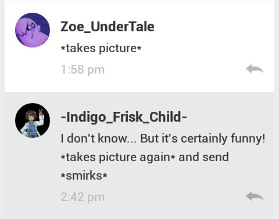Tap the 'I don't know...' message line
Screen dimensions: 279x219
tap(163, 138)
